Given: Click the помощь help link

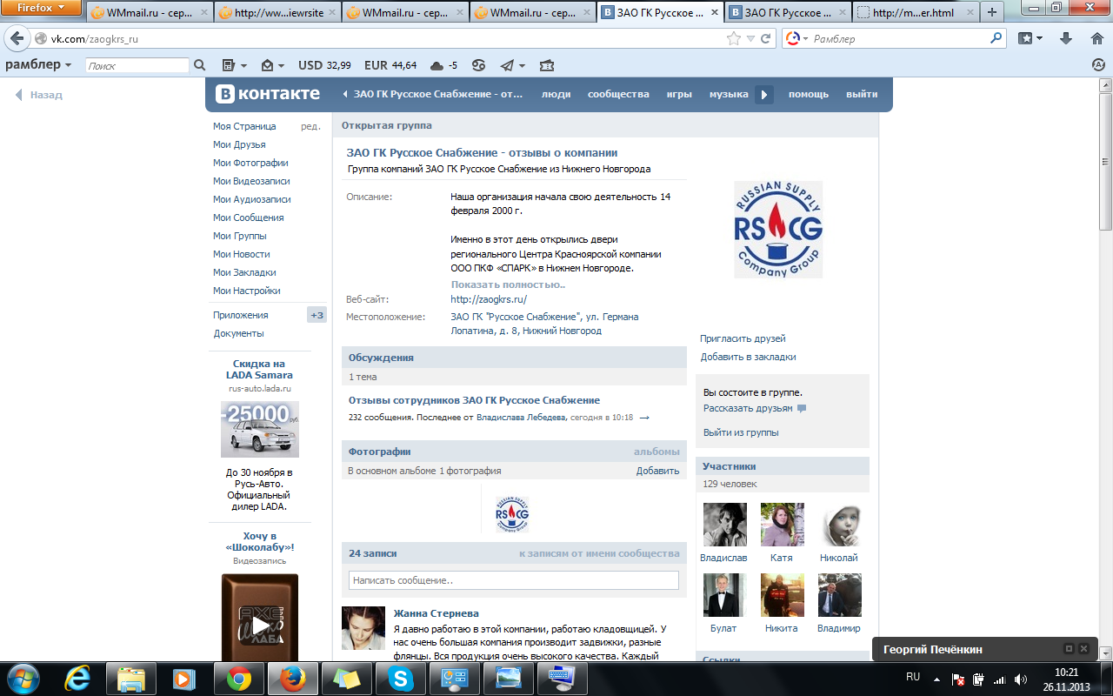Looking at the screenshot, I should tap(809, 94).
